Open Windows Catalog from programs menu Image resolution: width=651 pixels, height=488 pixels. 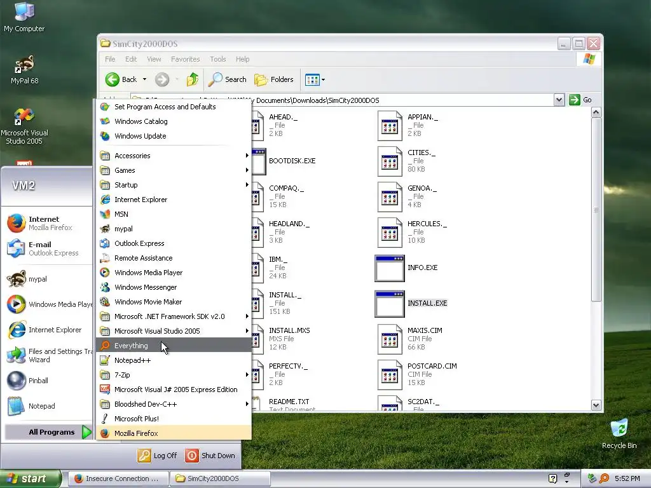174,121
